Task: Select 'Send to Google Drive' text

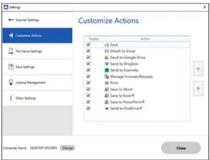Action: point(127,58)
